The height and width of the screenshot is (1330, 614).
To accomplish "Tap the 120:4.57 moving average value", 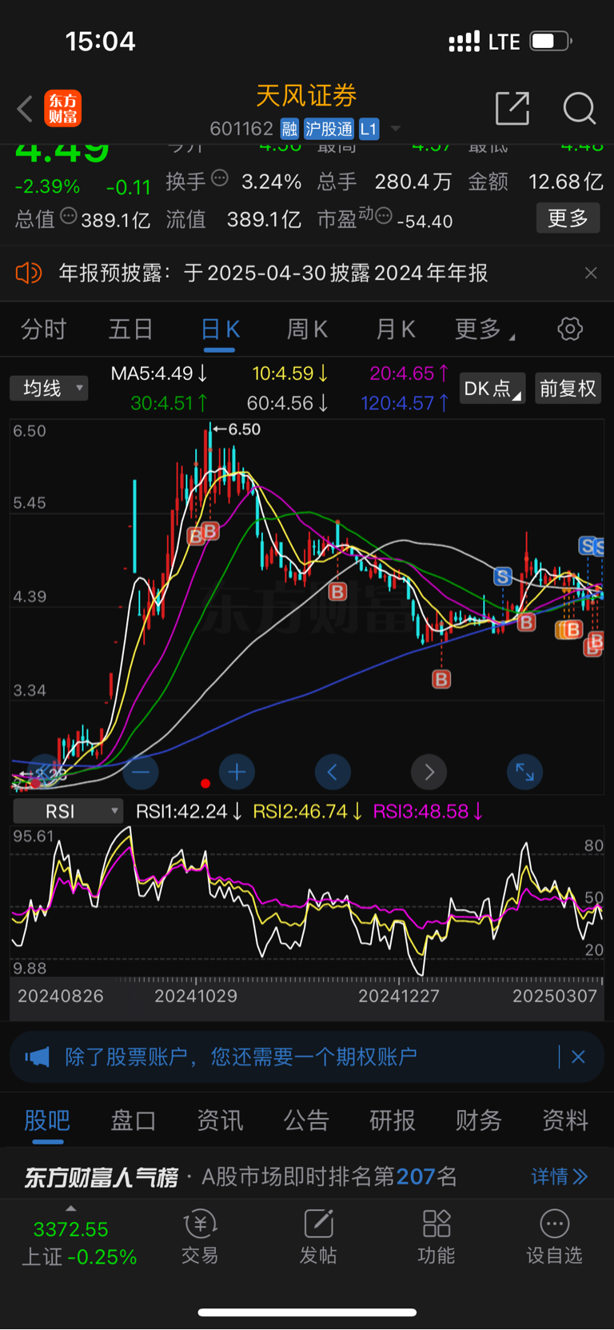I will [x=405, y=403].
